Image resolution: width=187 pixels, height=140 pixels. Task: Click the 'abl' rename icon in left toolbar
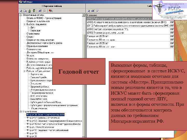pos(40,11)
